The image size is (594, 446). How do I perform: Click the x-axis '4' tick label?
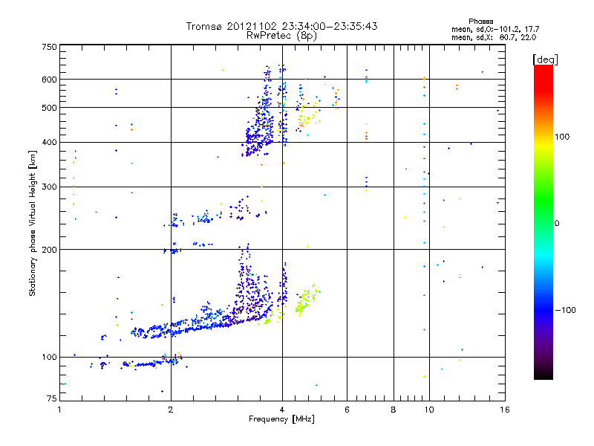[x=282, y=410]
